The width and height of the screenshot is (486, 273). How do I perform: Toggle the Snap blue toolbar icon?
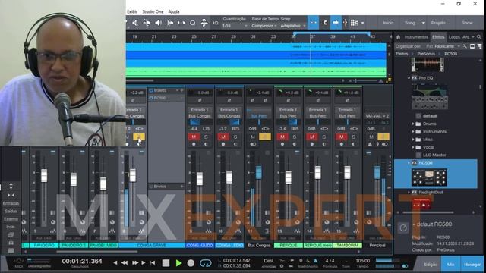(314, 23)
